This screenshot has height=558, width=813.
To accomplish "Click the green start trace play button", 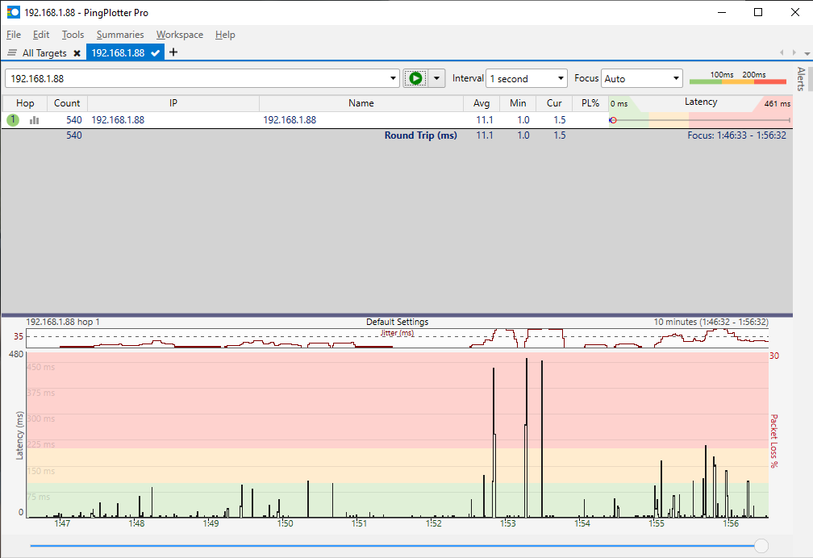I will 415,78.
